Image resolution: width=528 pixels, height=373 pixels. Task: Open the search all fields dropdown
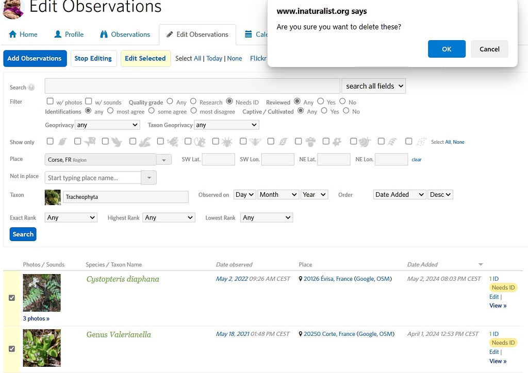click(373, 86)
